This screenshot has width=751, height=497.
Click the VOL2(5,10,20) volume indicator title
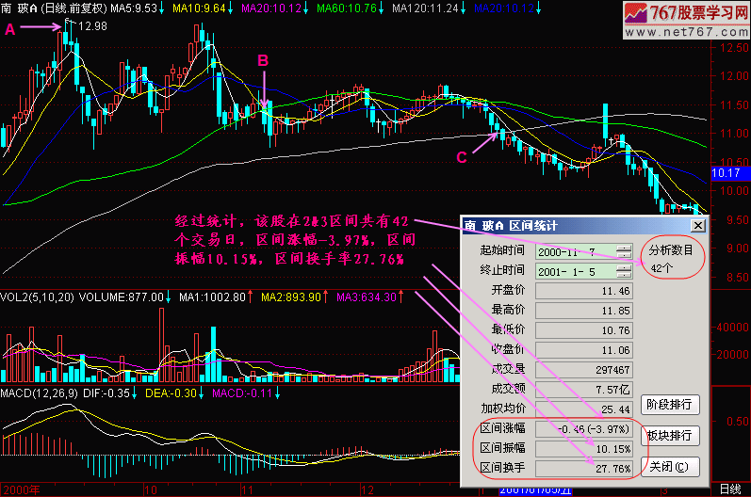(x=33, y=297)
